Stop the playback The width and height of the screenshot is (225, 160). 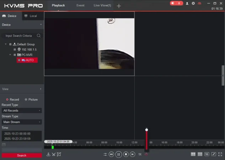[x=126, y=154]
